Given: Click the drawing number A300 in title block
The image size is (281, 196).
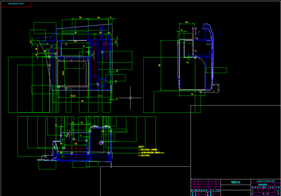Looking at the screenshot, I should (265, 181).
